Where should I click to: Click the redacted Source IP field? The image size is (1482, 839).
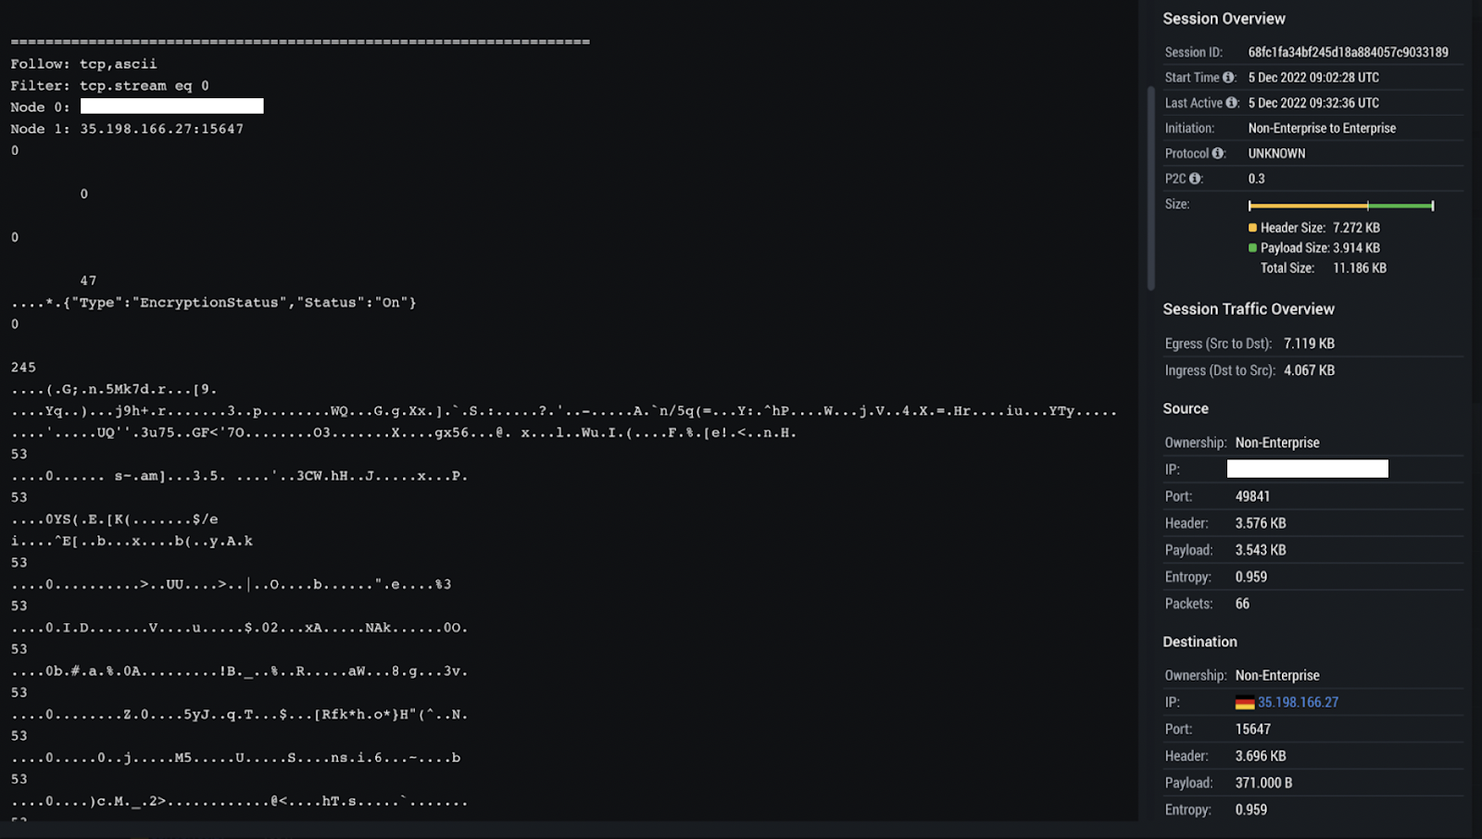coord(1307,469)
